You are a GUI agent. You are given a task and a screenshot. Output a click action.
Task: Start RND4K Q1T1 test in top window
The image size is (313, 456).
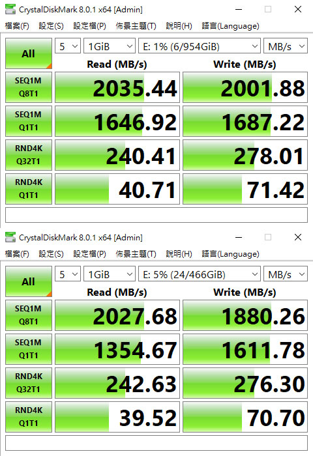[29, 189]
